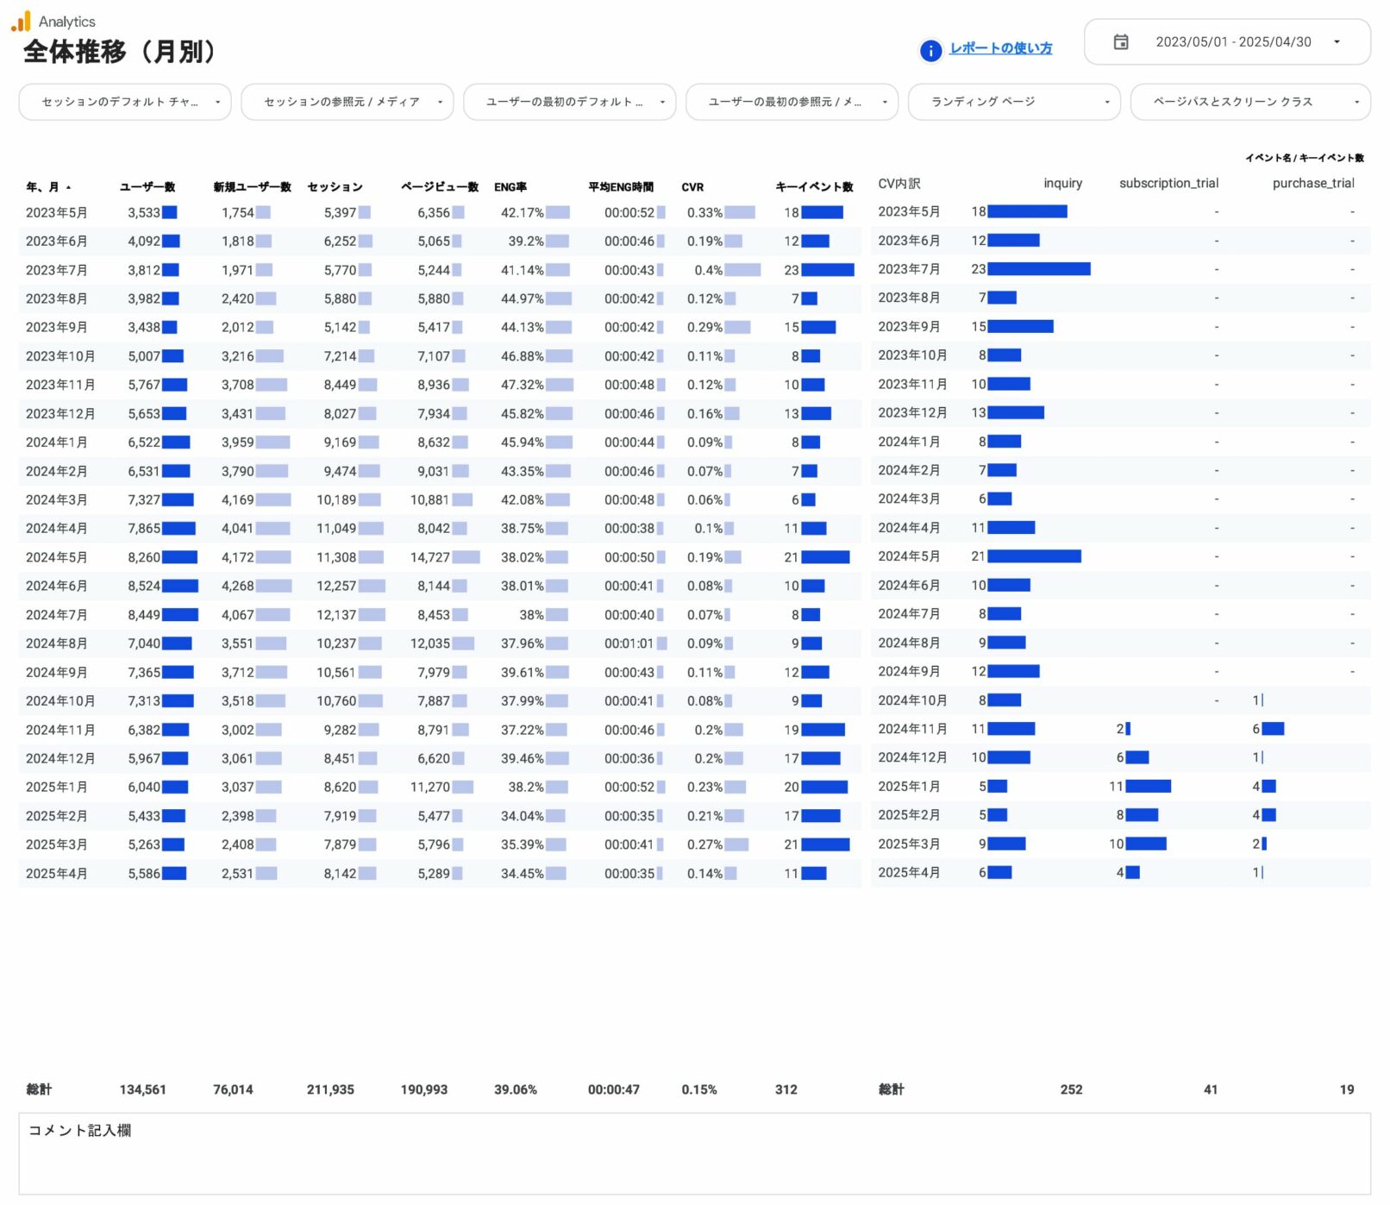Select the subscription_trial column header

(x=1168, y=184)
